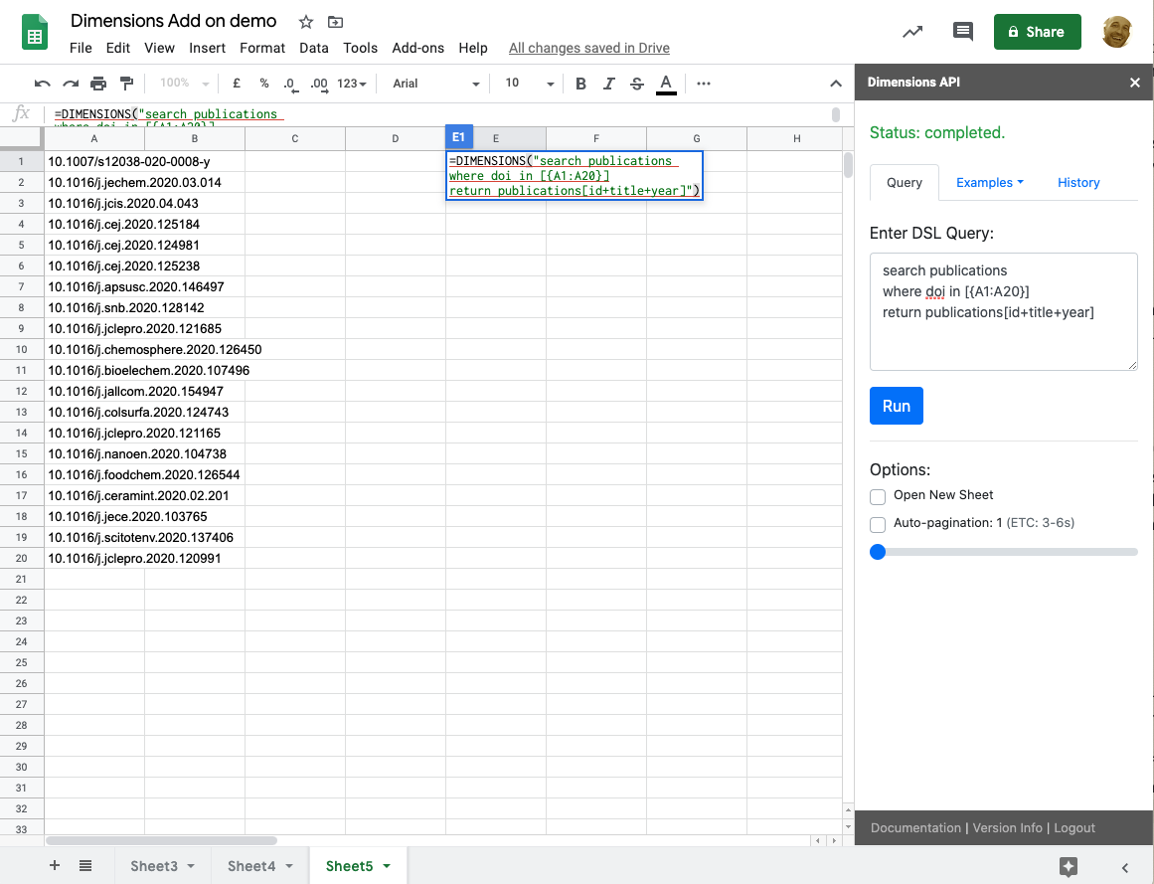Click the Google Sheets home icon
This screenshot has height=884, width=1154.
[35, 33]
